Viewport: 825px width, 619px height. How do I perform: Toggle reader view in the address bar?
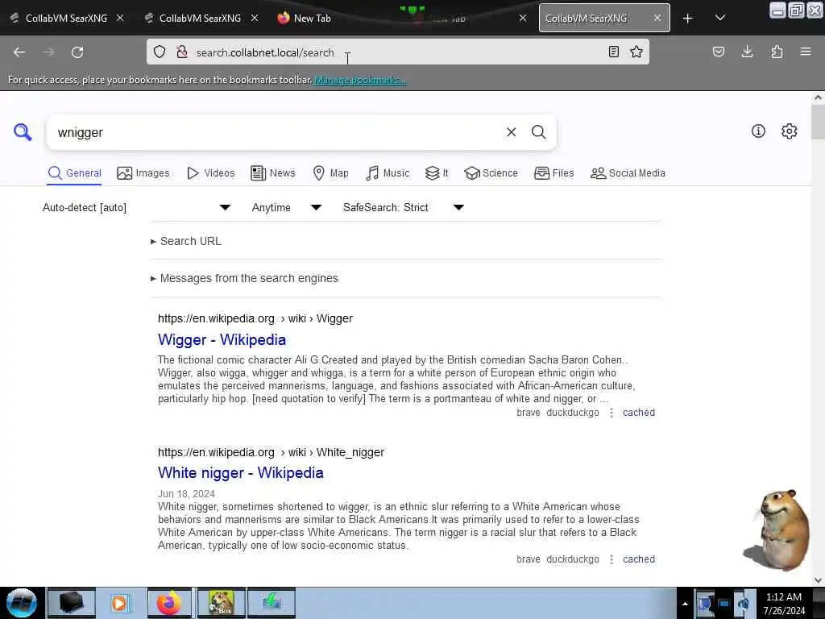613,52
